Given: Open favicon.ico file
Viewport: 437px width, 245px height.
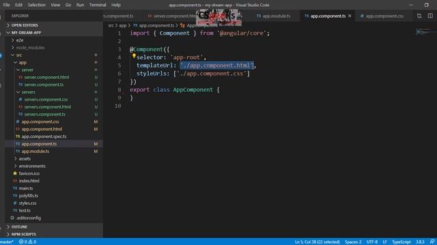Looking at the screenshot, I should click(54, 174).
